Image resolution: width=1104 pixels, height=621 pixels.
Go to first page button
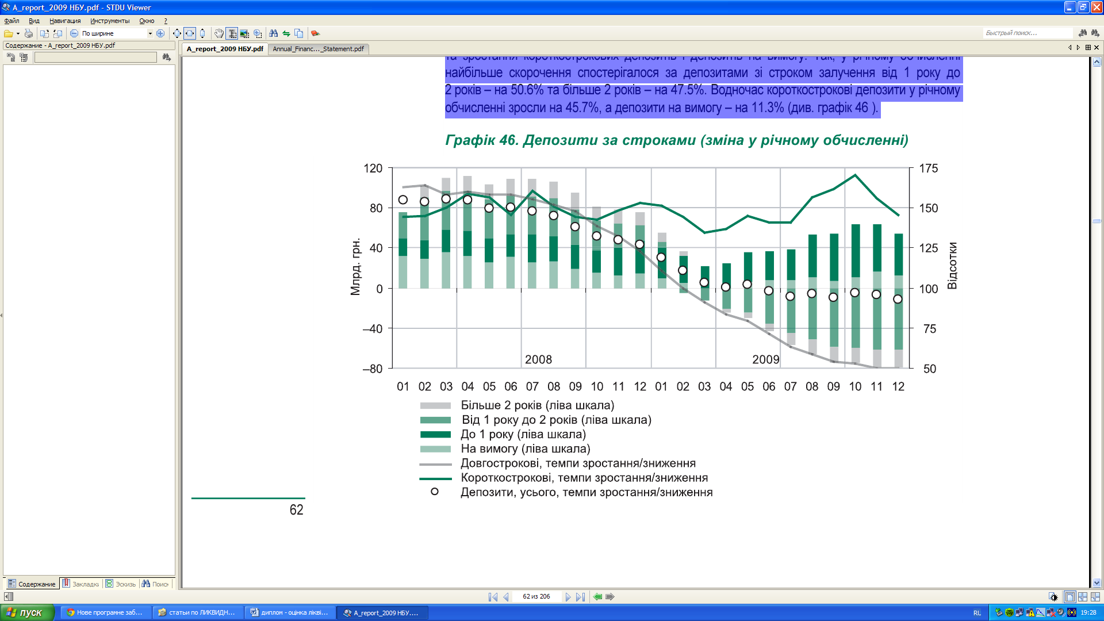pos(493,597)
